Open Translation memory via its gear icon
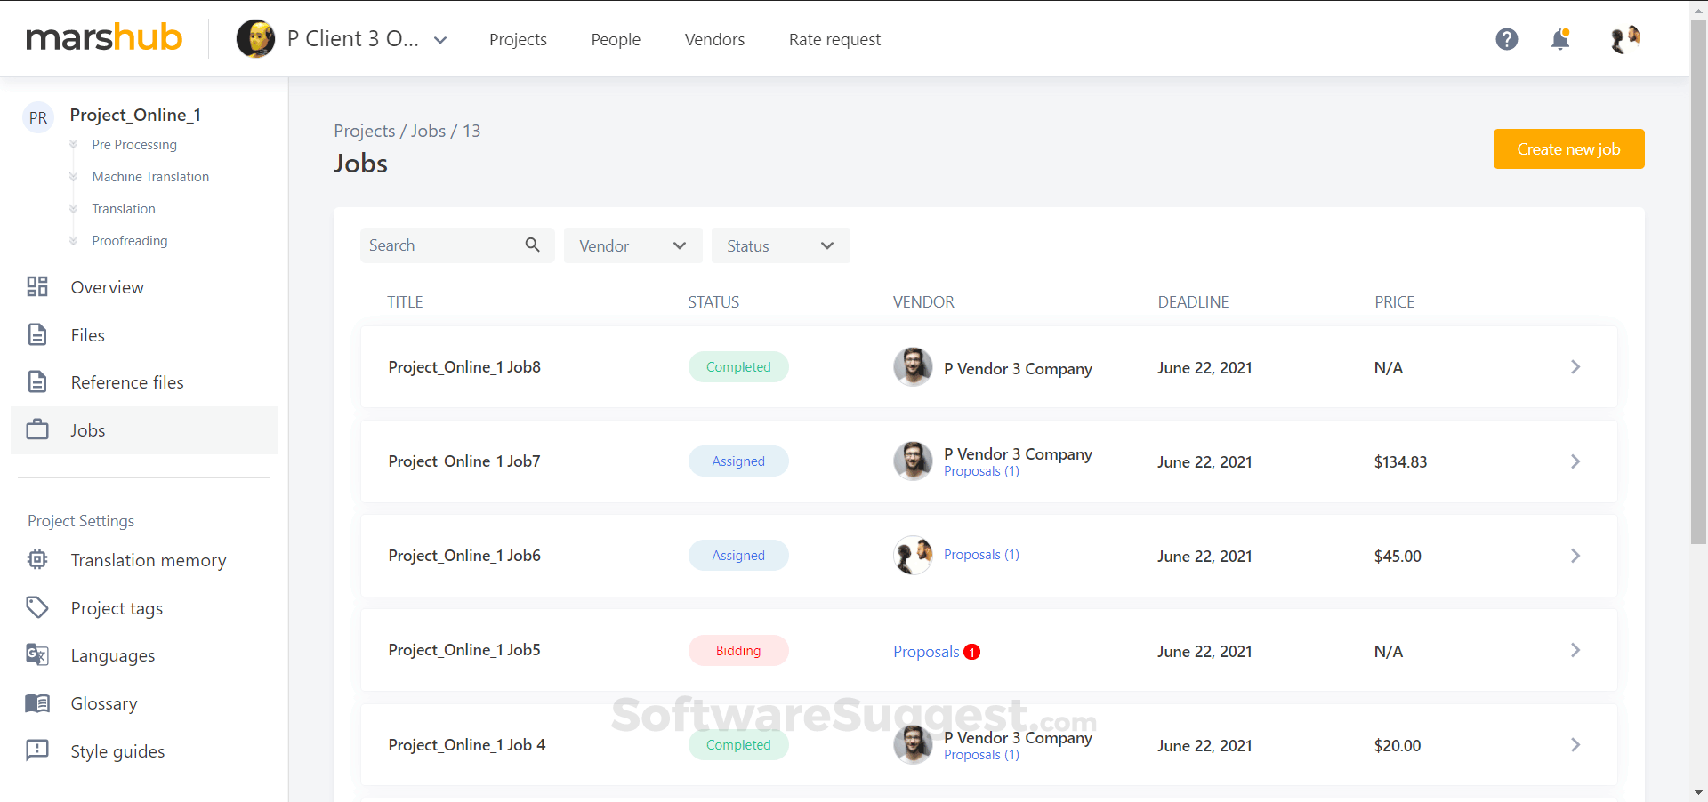 (36, 560)
